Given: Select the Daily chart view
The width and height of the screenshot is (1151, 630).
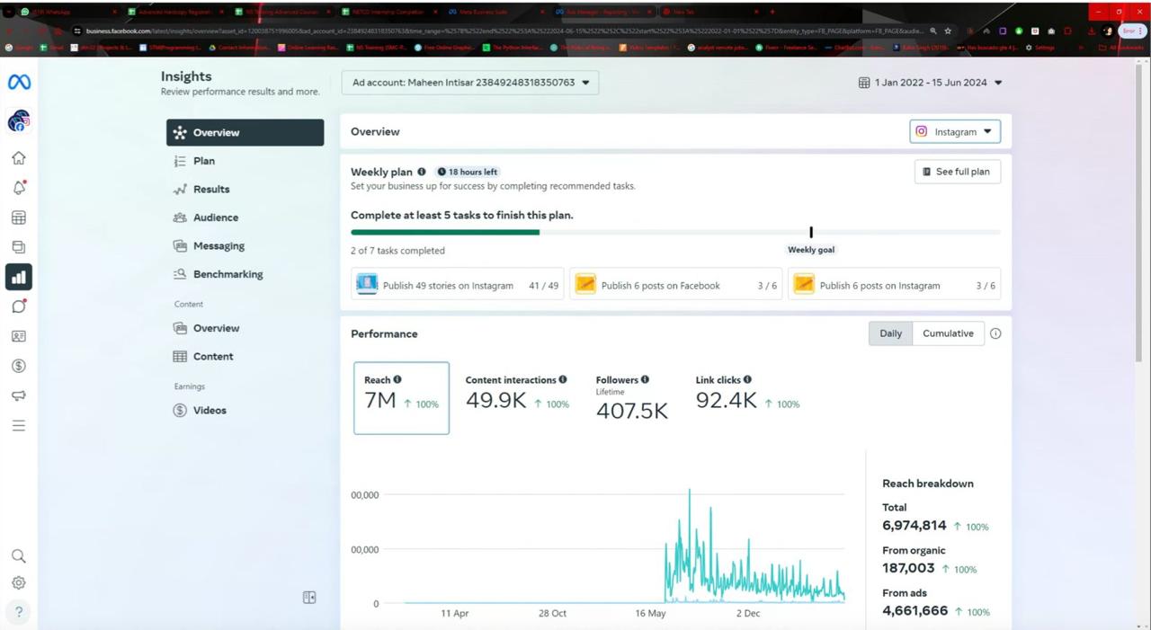Looking at the screenshot, I should tap(890, 333).
